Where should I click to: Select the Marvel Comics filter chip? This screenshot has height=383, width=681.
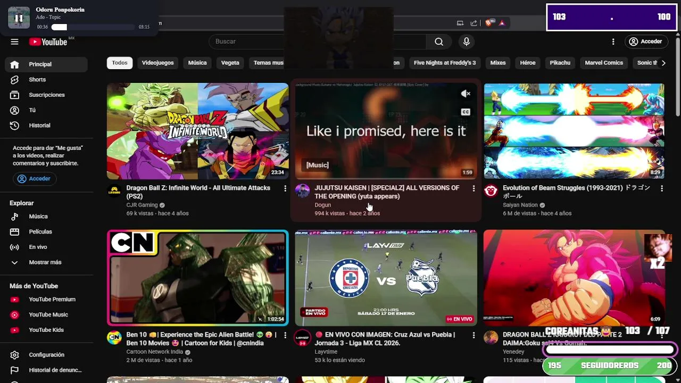(604, 63)
